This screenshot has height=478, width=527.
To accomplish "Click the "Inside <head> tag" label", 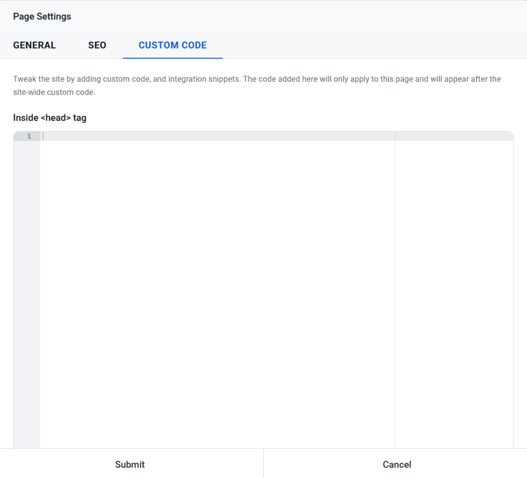I will (50, 118).
